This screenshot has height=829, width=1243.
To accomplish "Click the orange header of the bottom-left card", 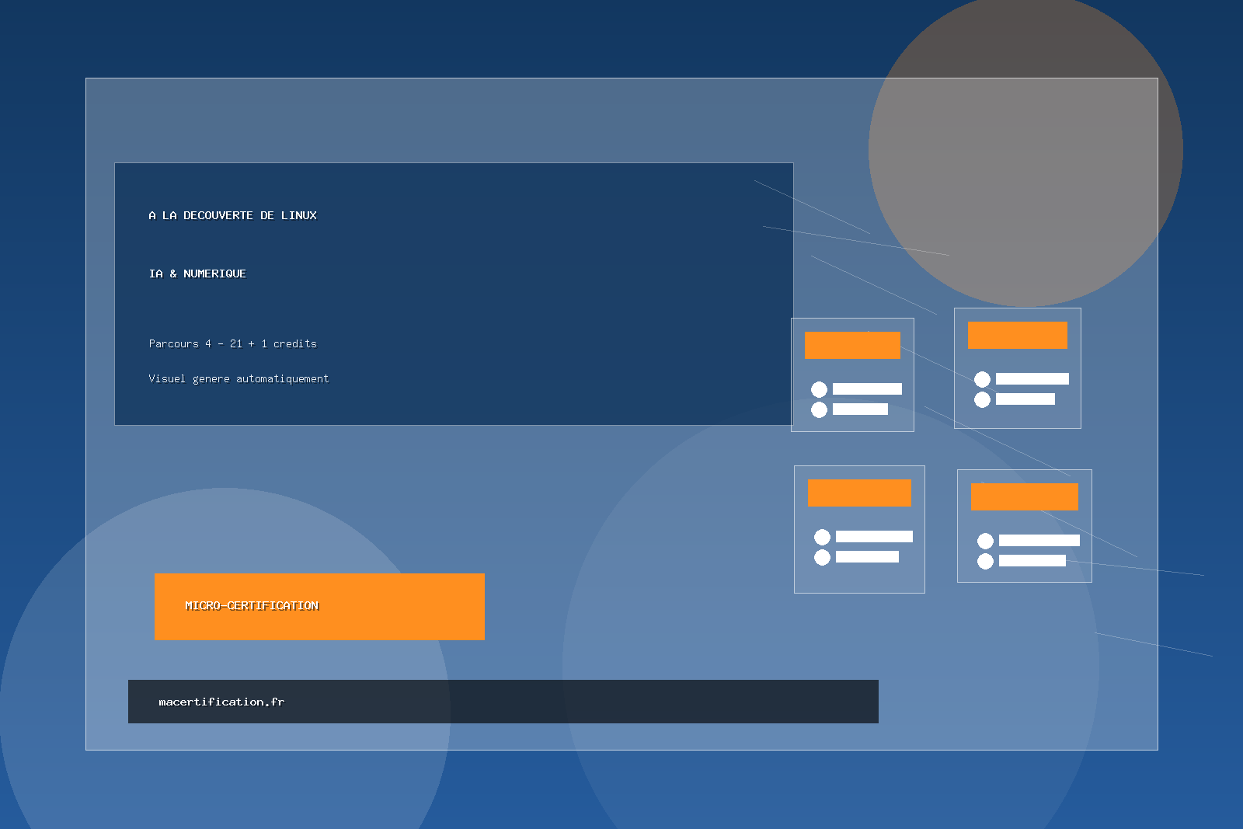I will (859, 493).
